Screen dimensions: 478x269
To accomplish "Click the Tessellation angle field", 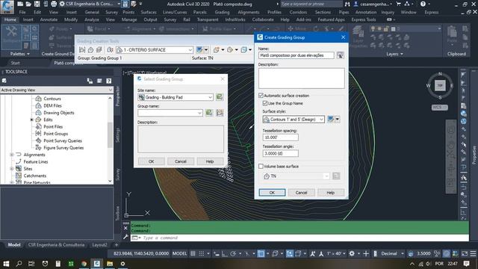I will (281, 153).
